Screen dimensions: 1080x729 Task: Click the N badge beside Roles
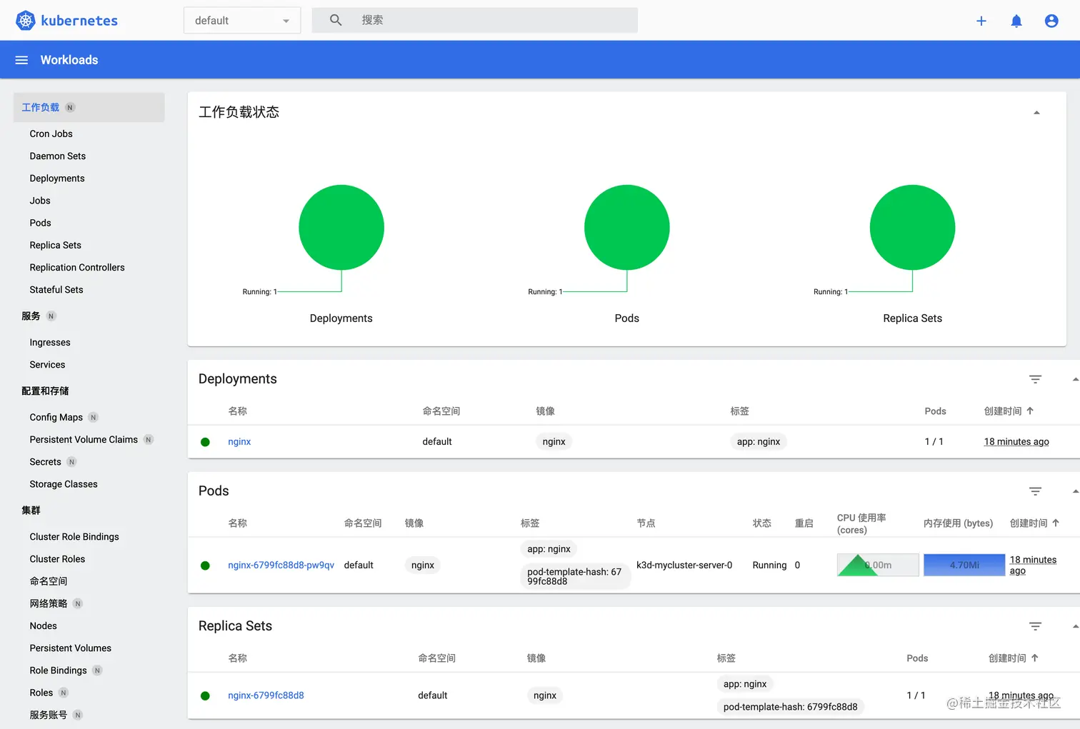tap(63, 693)
